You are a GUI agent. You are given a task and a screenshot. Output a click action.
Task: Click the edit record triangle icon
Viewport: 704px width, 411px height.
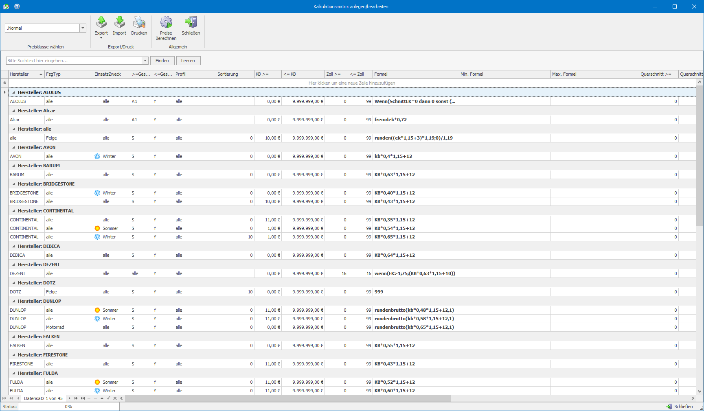102,398
